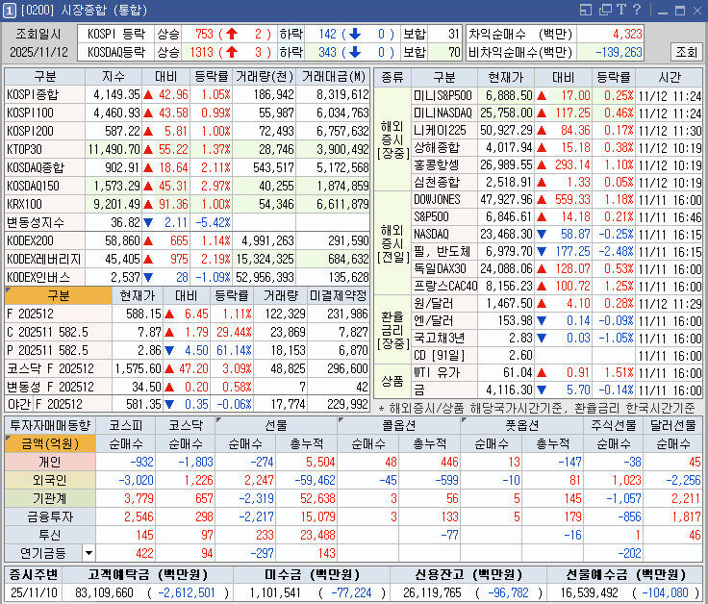Select the KOSPI종합 index row
This screenshot has width=708, height=604.
coord(34,95)
